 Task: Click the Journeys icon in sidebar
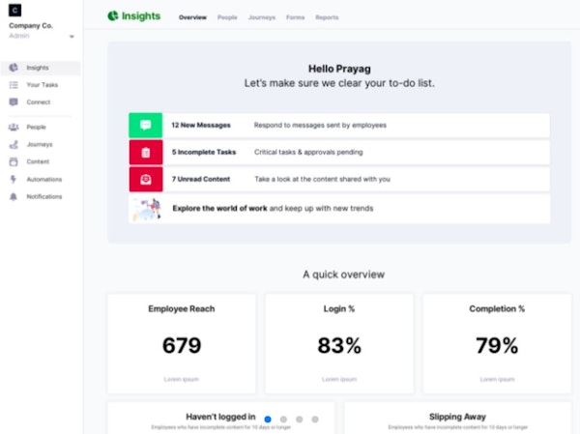coord(14,144)
